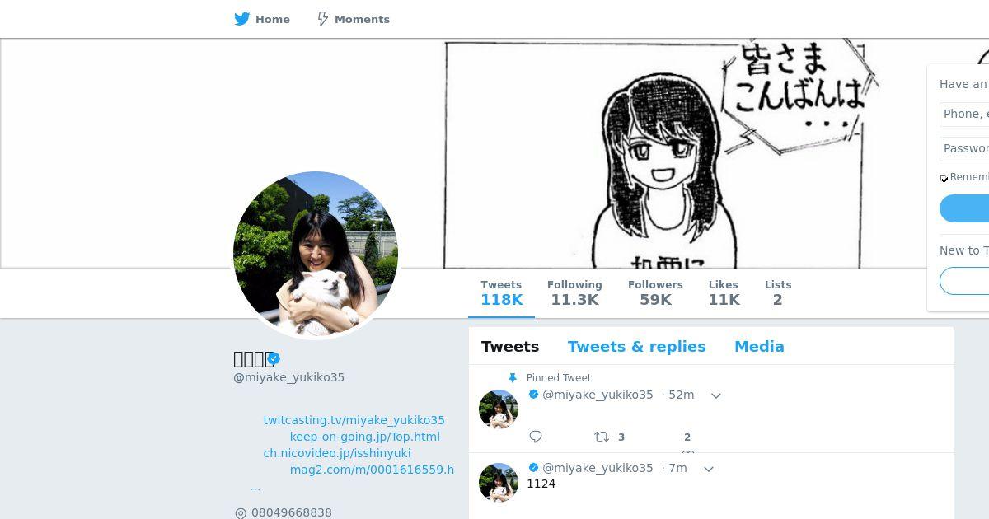Screen dimensions: 989x519
Task: Reply to the pinned tweet
Action: click(x=536, y=437)
